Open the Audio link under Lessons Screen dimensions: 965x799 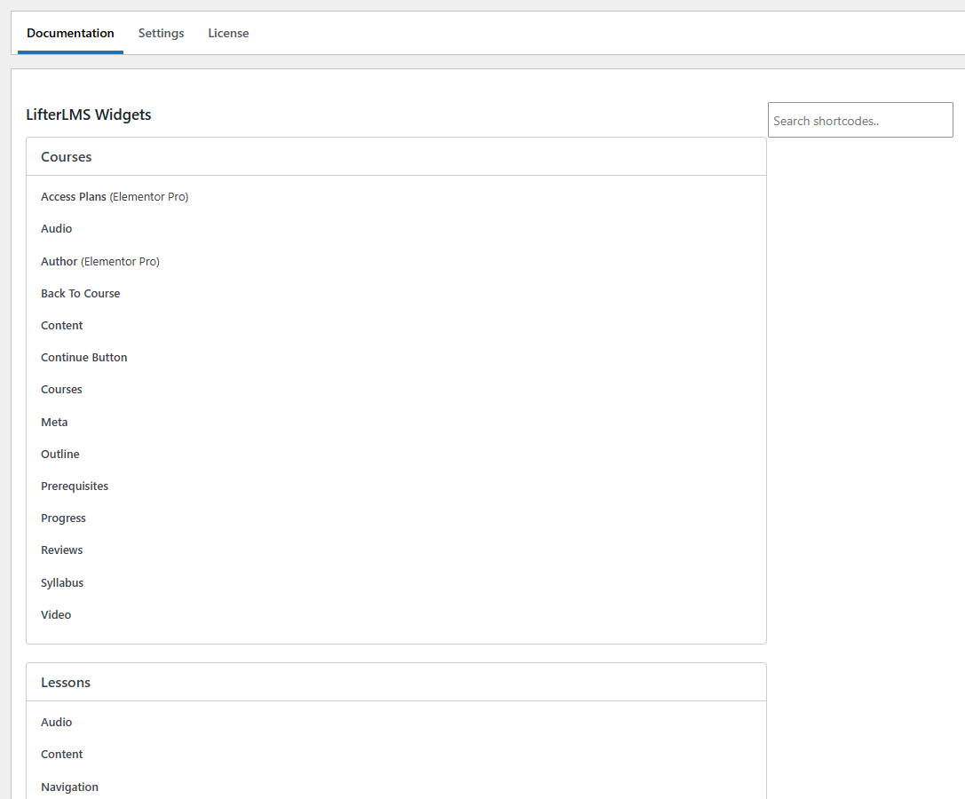click(x=57, y=723)
